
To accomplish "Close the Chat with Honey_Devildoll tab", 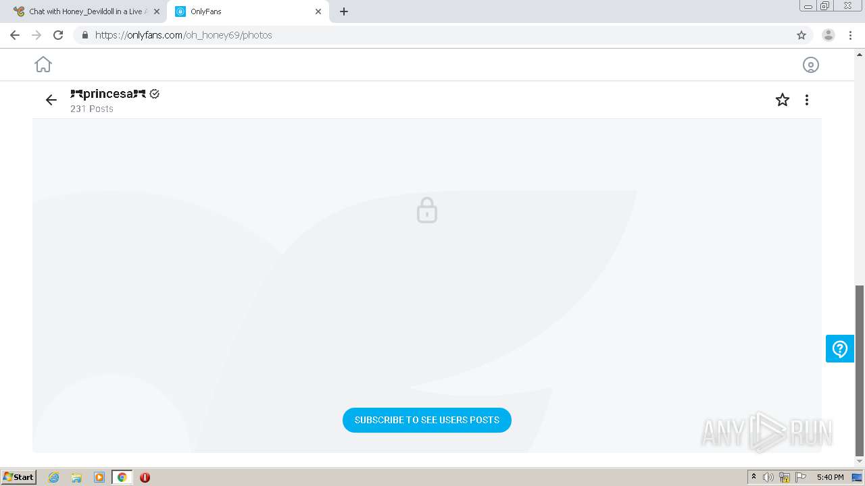I will [x=156, y=11].
